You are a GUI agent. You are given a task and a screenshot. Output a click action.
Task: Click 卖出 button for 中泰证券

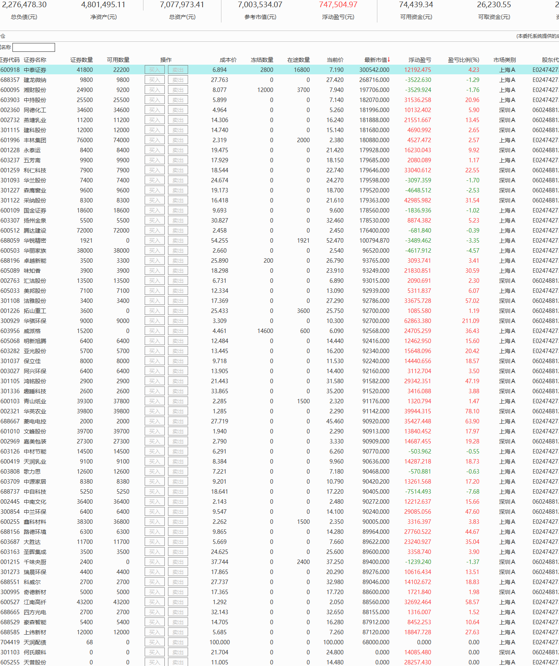[x=178, y=70]
